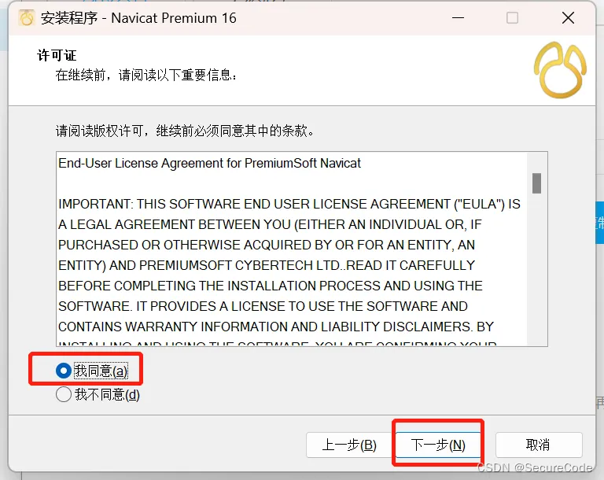This screenshot has width=604, height=480.
Task: Select the 我同意(a) radio button
Action: (63, 371)
